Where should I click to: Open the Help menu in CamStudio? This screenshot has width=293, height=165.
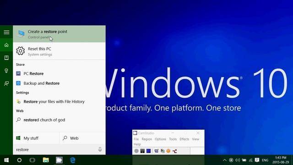click(x=137, y=144)
